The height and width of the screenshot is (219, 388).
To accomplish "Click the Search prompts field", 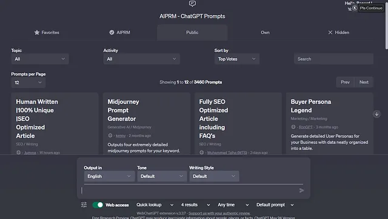I will [333, 59].
